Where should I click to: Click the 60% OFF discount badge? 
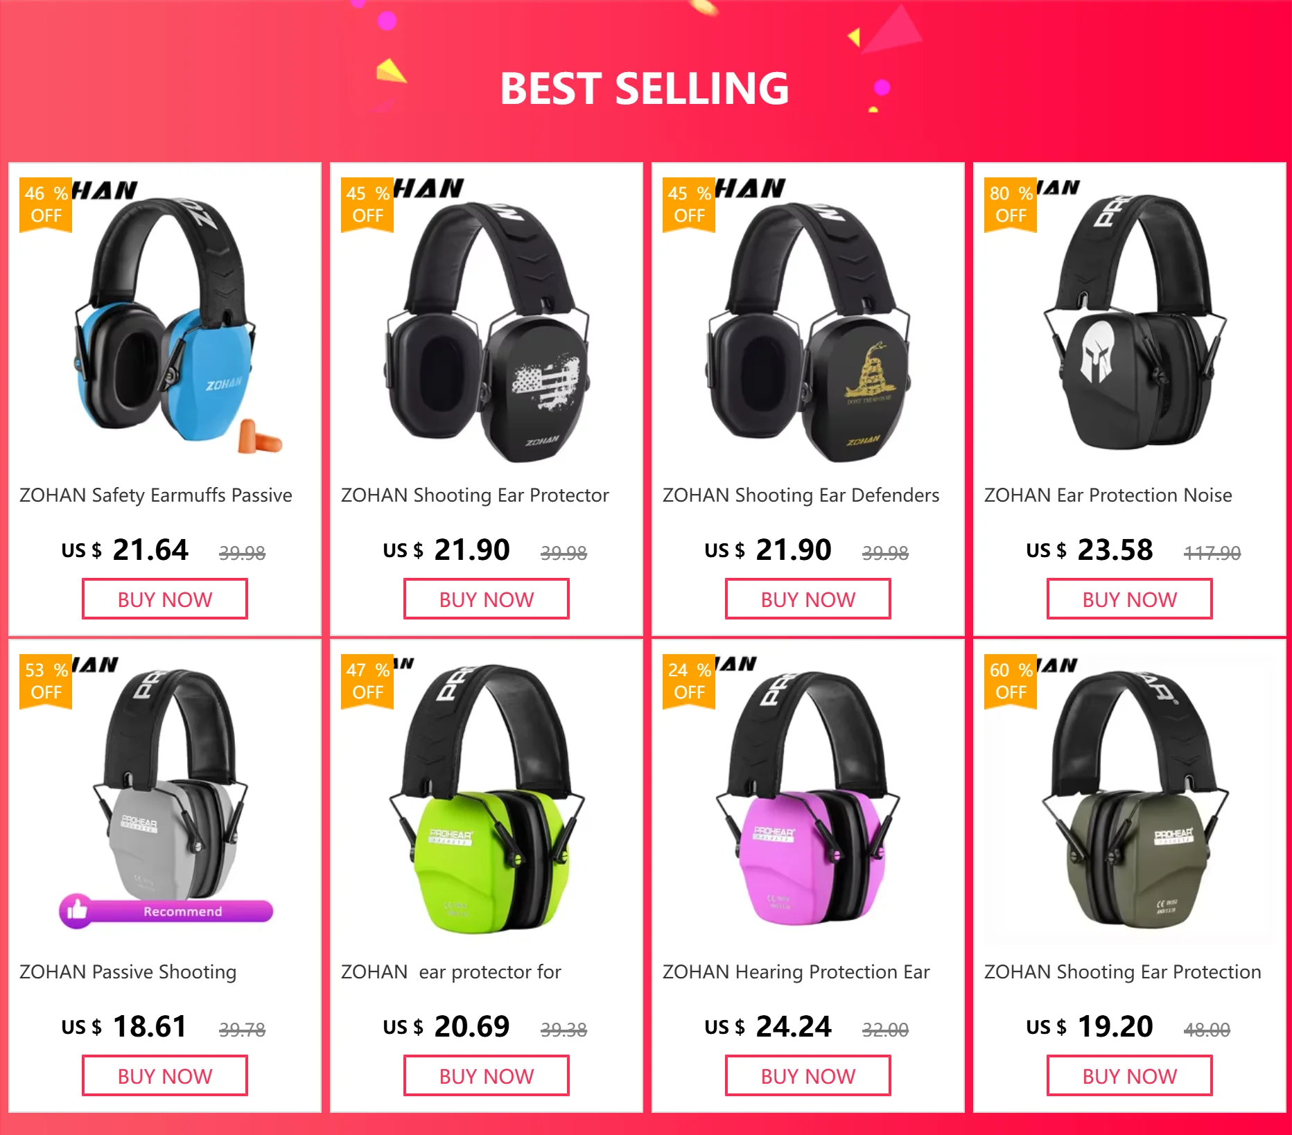(x=1011, y=681)
